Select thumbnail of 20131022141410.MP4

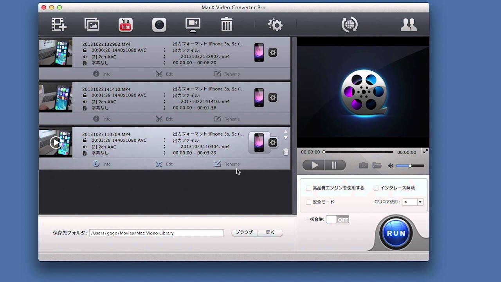coord(56,98)
